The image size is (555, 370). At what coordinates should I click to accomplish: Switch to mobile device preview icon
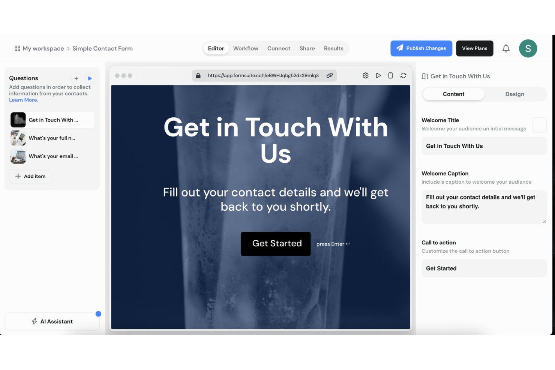[x=390, y=75]
